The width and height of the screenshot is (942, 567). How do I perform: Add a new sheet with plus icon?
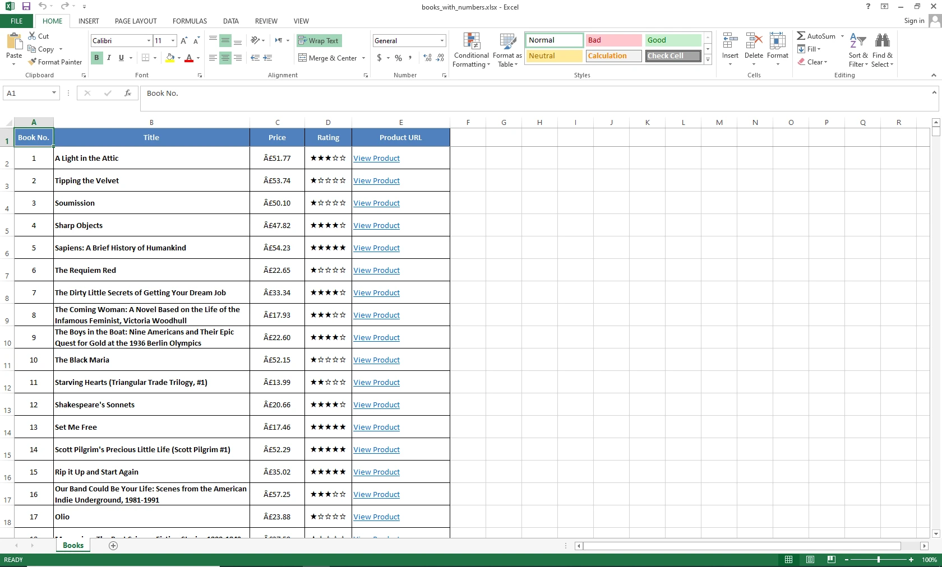pyautogui.click(x=113, y=546)
